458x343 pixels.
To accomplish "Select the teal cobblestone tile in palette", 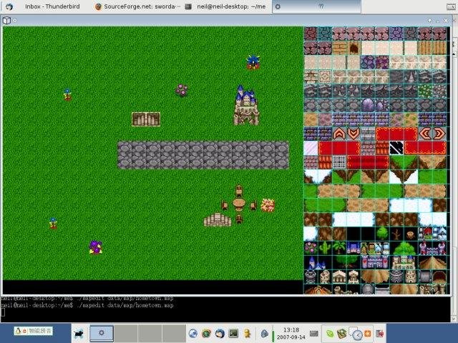I will (325, 34).
